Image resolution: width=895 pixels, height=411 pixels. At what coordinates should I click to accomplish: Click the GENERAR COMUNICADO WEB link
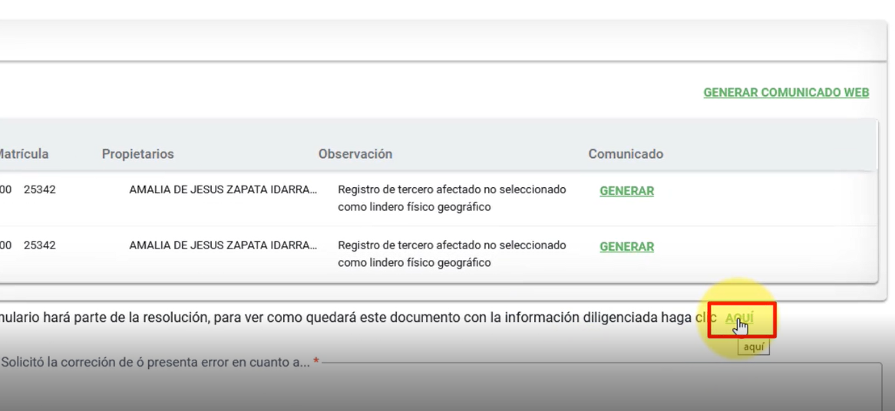click(786, 93)
